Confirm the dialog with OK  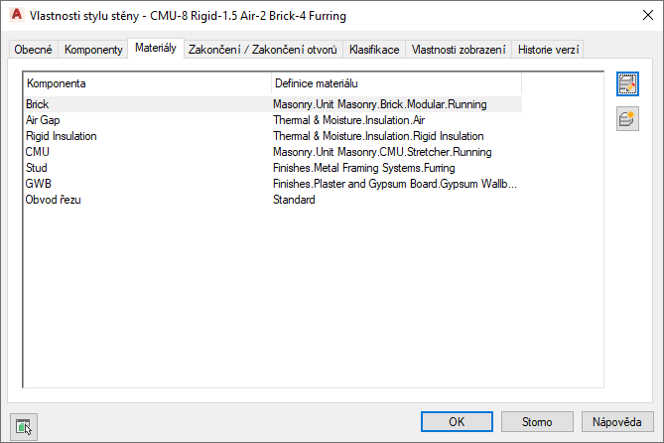[457, 421]
